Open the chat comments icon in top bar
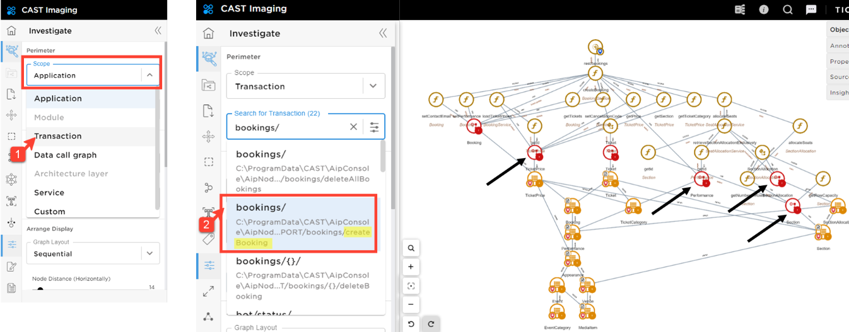 [811, 9]
